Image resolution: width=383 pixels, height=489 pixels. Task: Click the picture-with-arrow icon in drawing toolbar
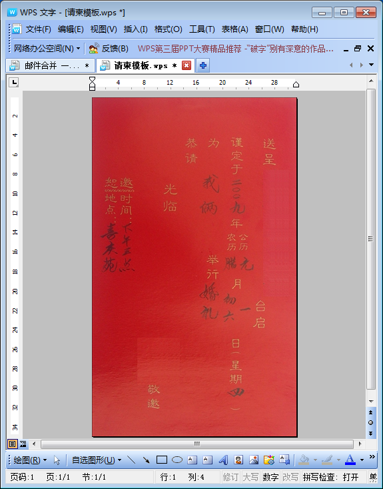tap(284, 460)
